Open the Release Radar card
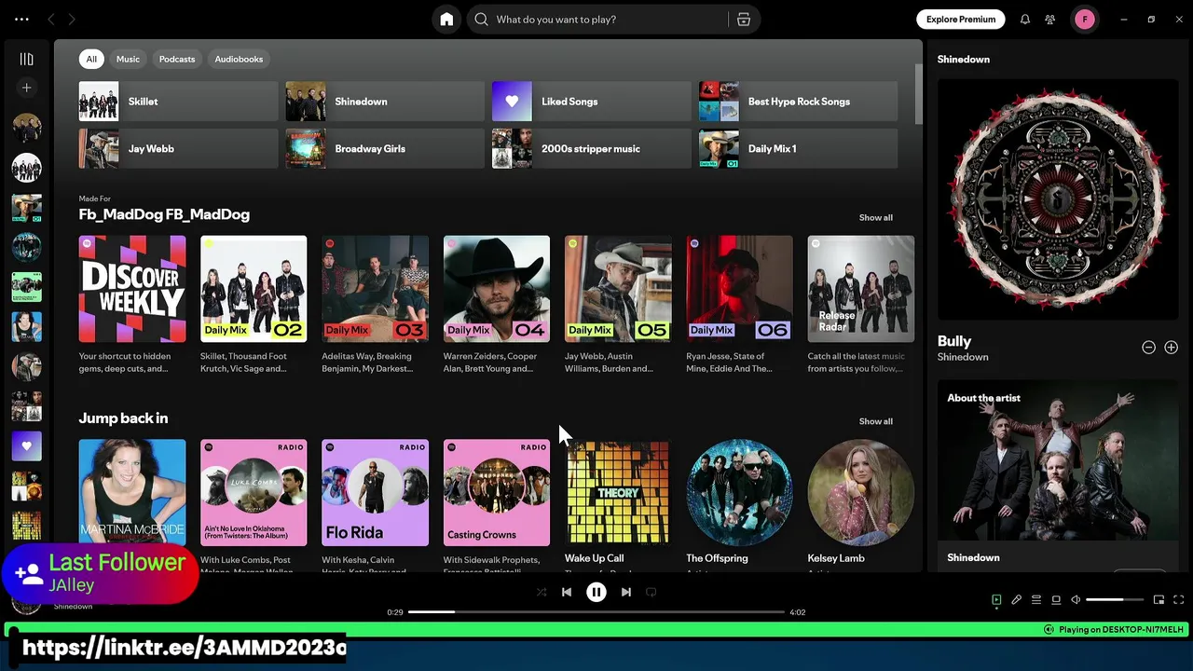Screen dimensions: 1193x671 pyautogui.click(x=861, y=304)
